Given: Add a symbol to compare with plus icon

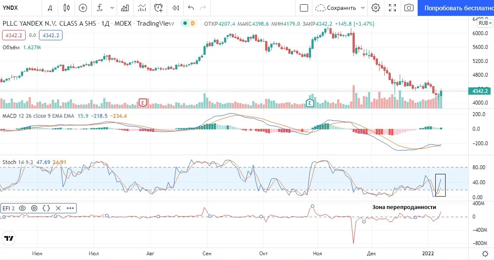Looking at the screenshot, I should coord(83,8).
